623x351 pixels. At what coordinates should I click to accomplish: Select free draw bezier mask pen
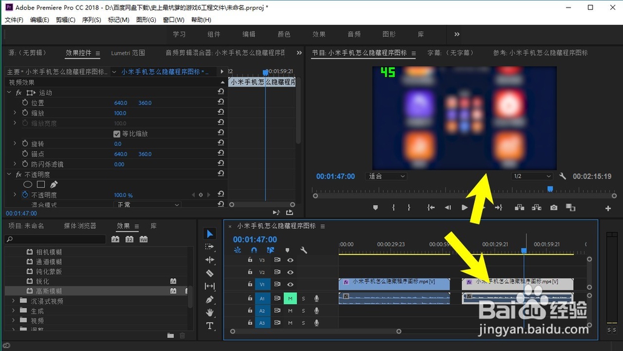(54, 185)
